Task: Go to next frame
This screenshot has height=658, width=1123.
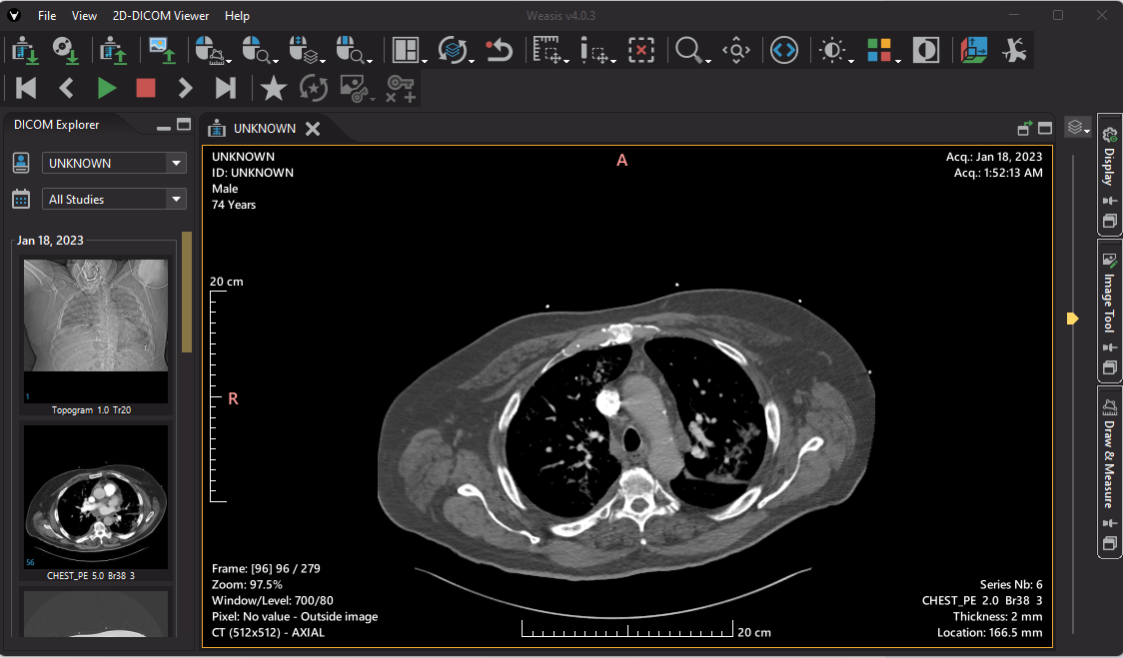Action: 186,88
